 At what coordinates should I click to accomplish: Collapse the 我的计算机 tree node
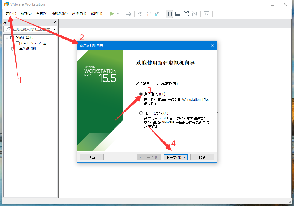coord(7,38)
